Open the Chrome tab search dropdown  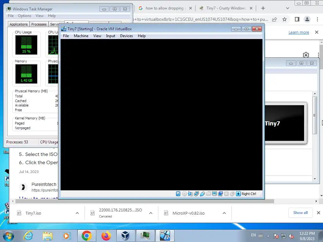288,8
